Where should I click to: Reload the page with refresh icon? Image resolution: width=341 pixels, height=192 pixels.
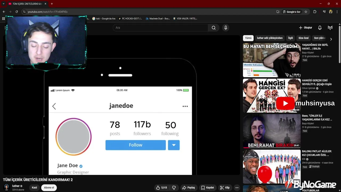[x=17, y=12]
